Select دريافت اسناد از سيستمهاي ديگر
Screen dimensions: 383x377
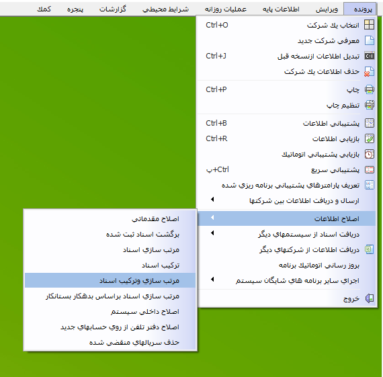point(286,234)
